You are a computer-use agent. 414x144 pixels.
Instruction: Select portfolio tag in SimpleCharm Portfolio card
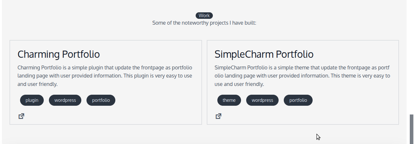[x=298, y=100]
